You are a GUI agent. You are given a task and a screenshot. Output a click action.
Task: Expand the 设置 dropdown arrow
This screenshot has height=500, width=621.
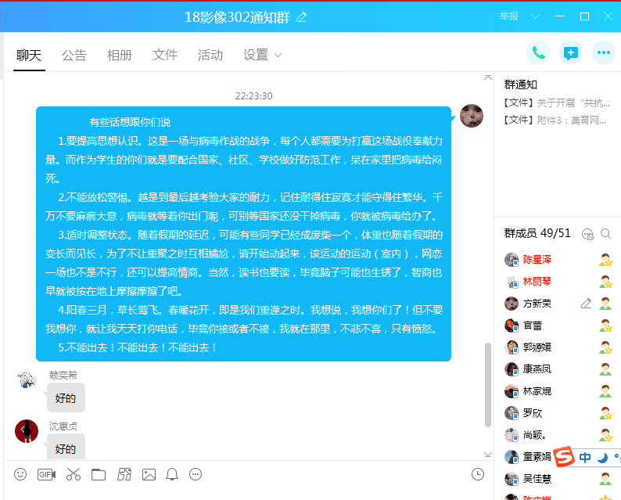coord(278,56)
